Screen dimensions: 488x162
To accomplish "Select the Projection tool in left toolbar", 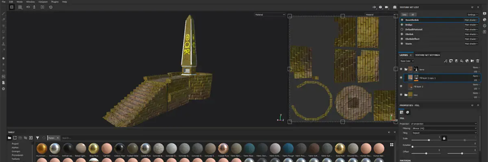I will tap(4, 25).
